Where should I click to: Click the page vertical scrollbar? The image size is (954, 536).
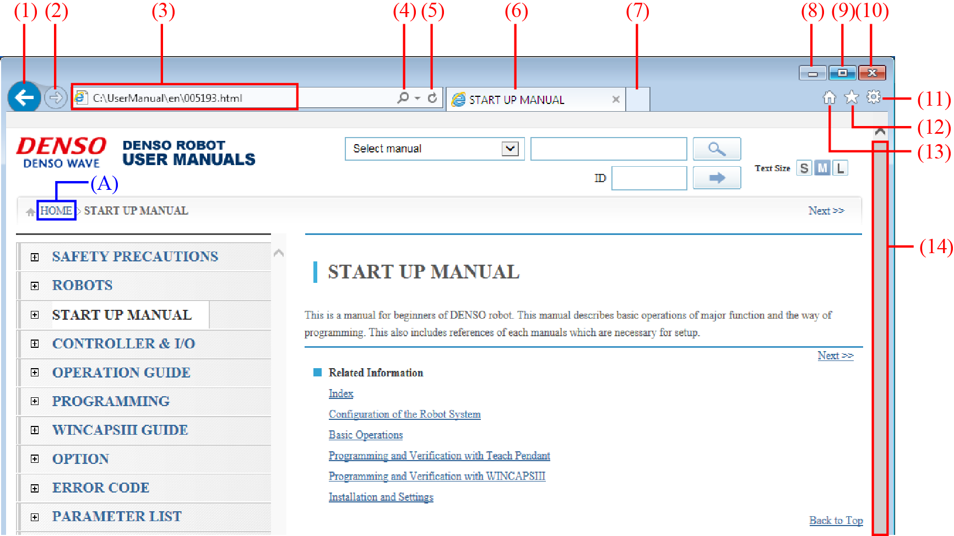(x=880, y=330)
